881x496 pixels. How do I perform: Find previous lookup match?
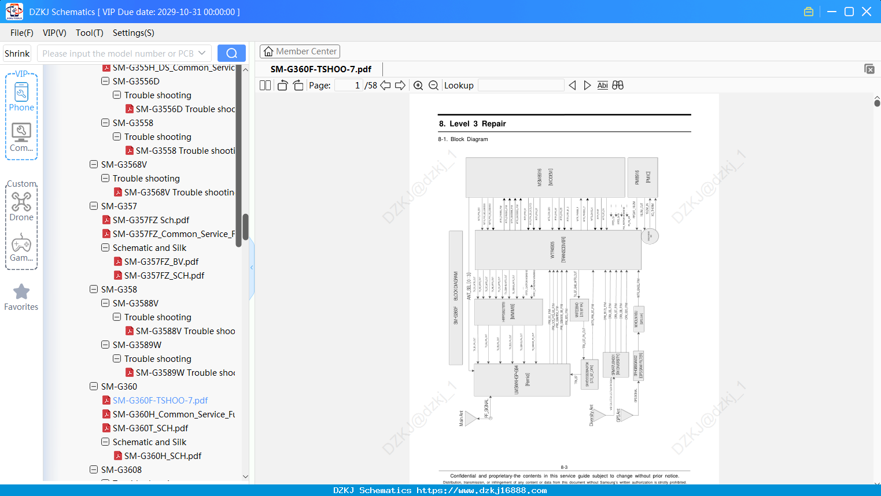tap(572, 86)
